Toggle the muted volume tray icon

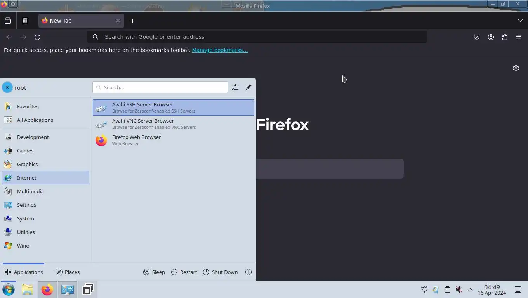coord(459,289)
